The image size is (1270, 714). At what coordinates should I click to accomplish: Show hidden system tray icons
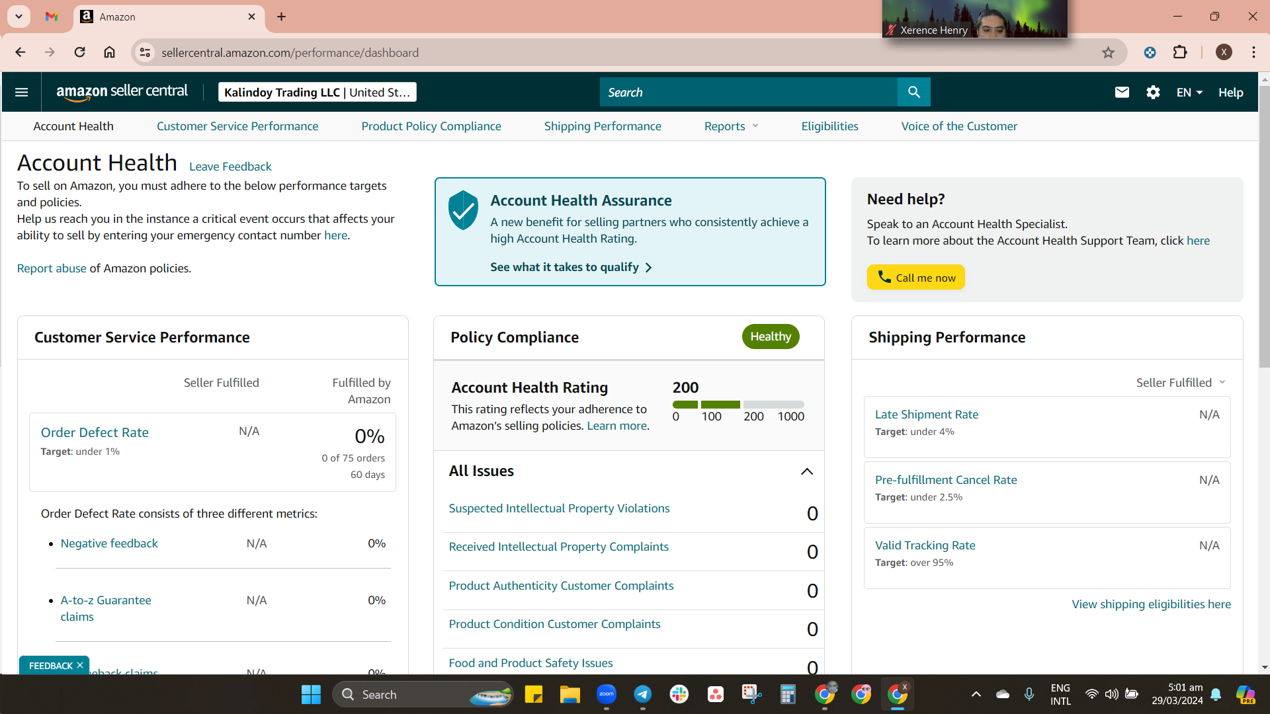point(976,694)
